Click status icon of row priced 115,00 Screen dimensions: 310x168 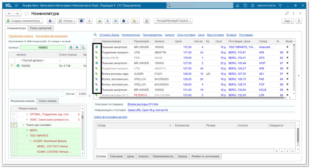coord(97,47)
